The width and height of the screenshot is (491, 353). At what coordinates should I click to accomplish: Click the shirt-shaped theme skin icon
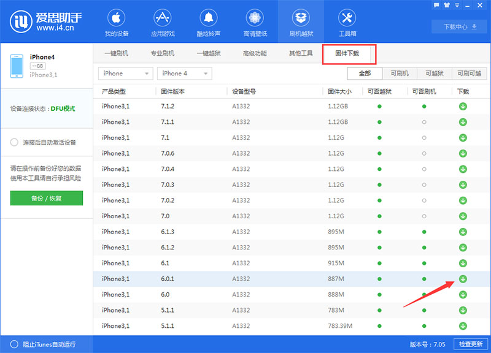(447, 5)
